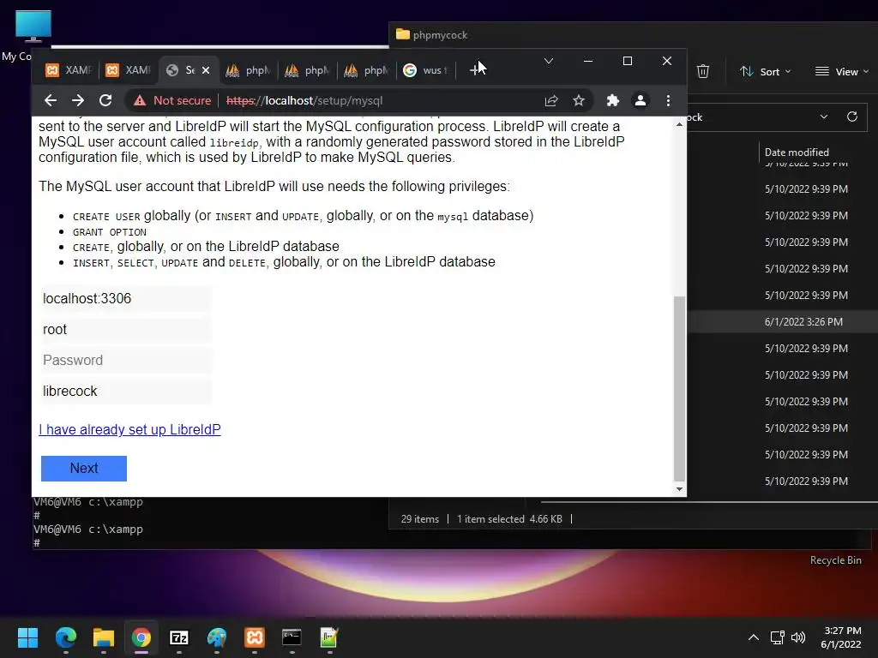Open Windows Start menu
Screen dimensions: 878x658
point(27,637)
